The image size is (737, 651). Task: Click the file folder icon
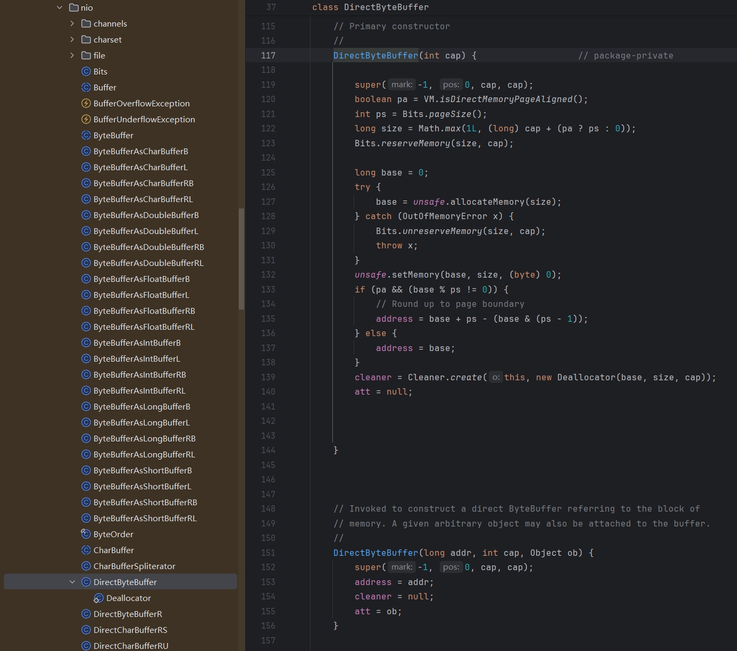[x=86, y=55]
